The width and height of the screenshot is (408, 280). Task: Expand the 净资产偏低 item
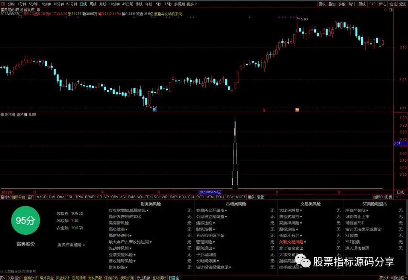pos(357,210)
